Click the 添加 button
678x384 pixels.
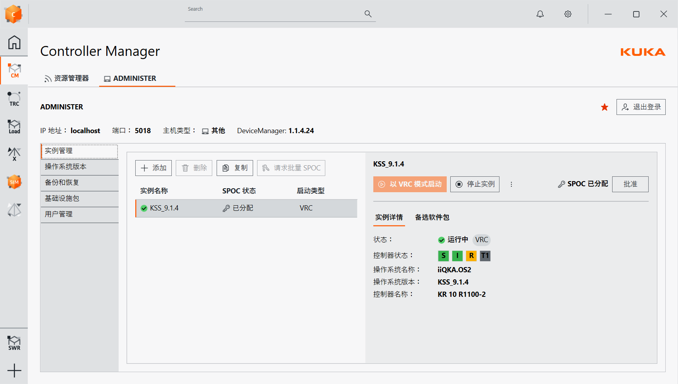(x=154, y=168)
